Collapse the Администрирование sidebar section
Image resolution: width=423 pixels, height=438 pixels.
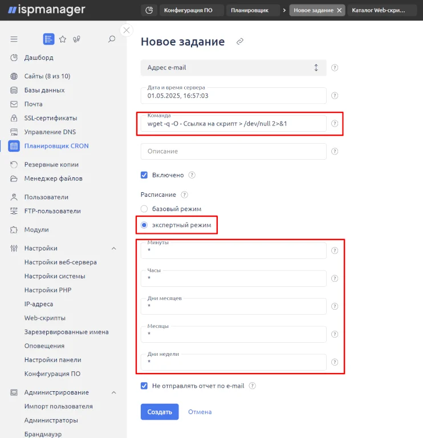[x=113, y=393]
